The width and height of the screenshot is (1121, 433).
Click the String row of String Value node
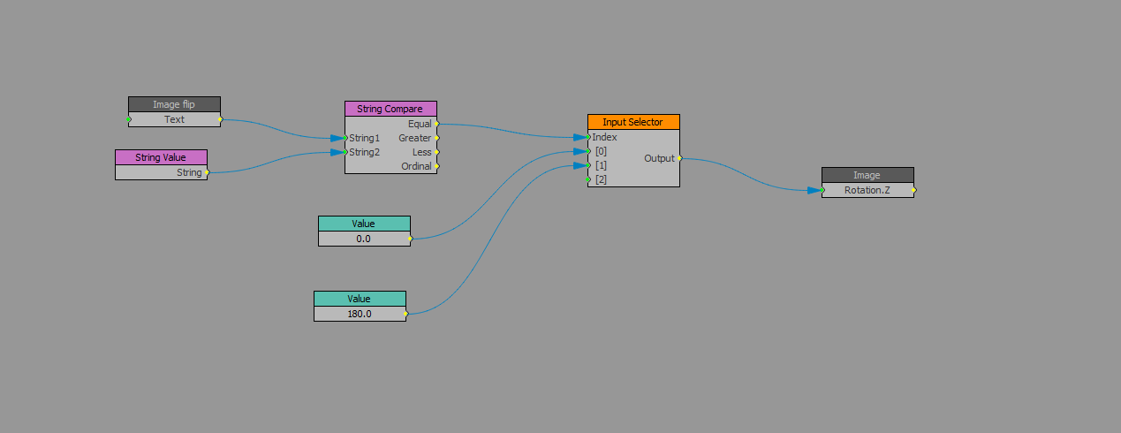click(161, 172)
